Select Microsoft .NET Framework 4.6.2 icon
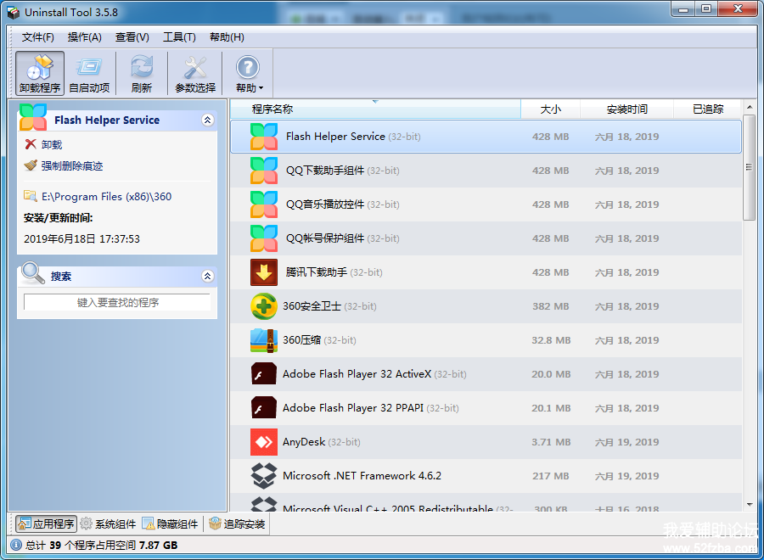Screen dimensions: 764x560 pos(264,476)
